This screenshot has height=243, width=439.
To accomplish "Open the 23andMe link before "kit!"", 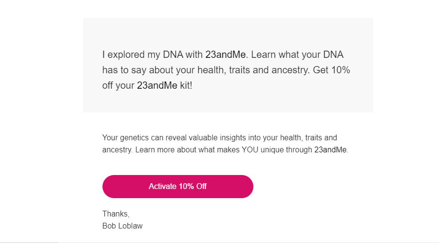I will (157, 85).
